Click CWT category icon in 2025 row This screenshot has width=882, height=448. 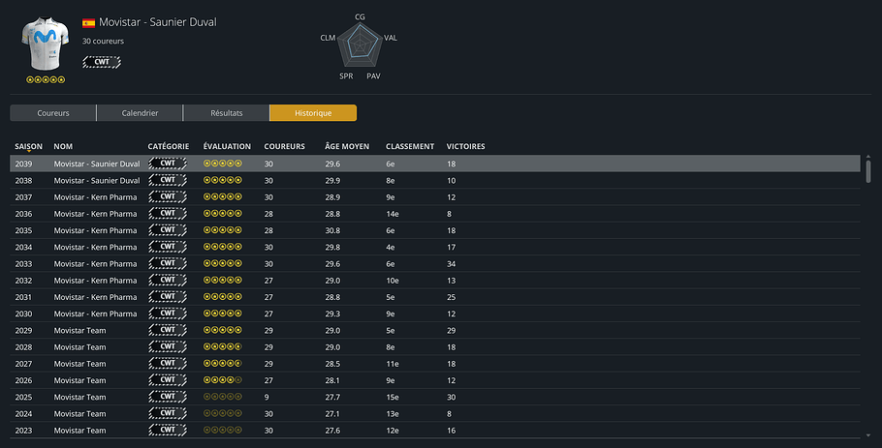point(168,397)
